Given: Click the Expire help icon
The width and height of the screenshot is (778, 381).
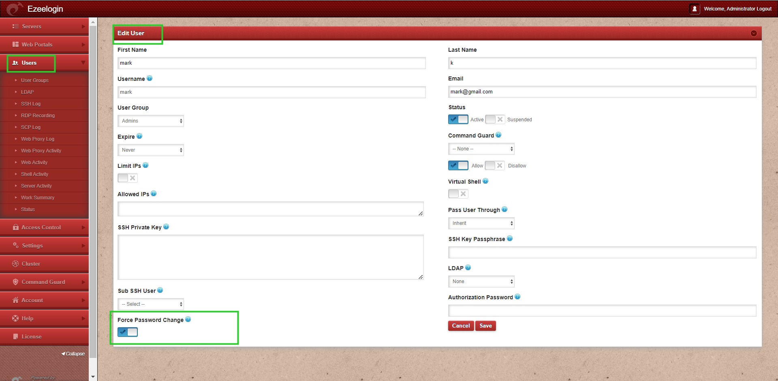Looking at the screenshot, I should [139, 136].
